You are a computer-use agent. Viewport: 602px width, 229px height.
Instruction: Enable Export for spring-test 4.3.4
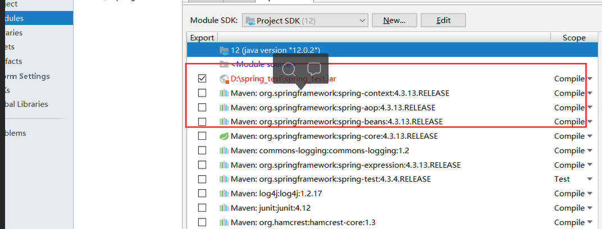point(202,178)
